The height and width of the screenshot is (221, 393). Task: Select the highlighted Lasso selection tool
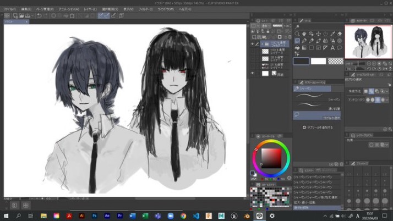(297, 41)
